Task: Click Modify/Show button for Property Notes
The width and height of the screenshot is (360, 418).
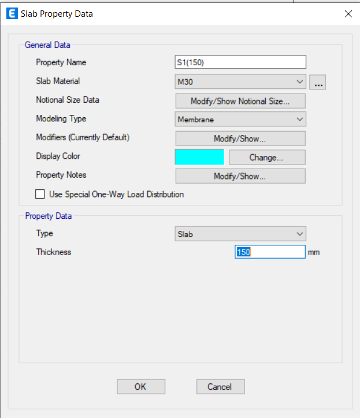Action: coord(240,176)
